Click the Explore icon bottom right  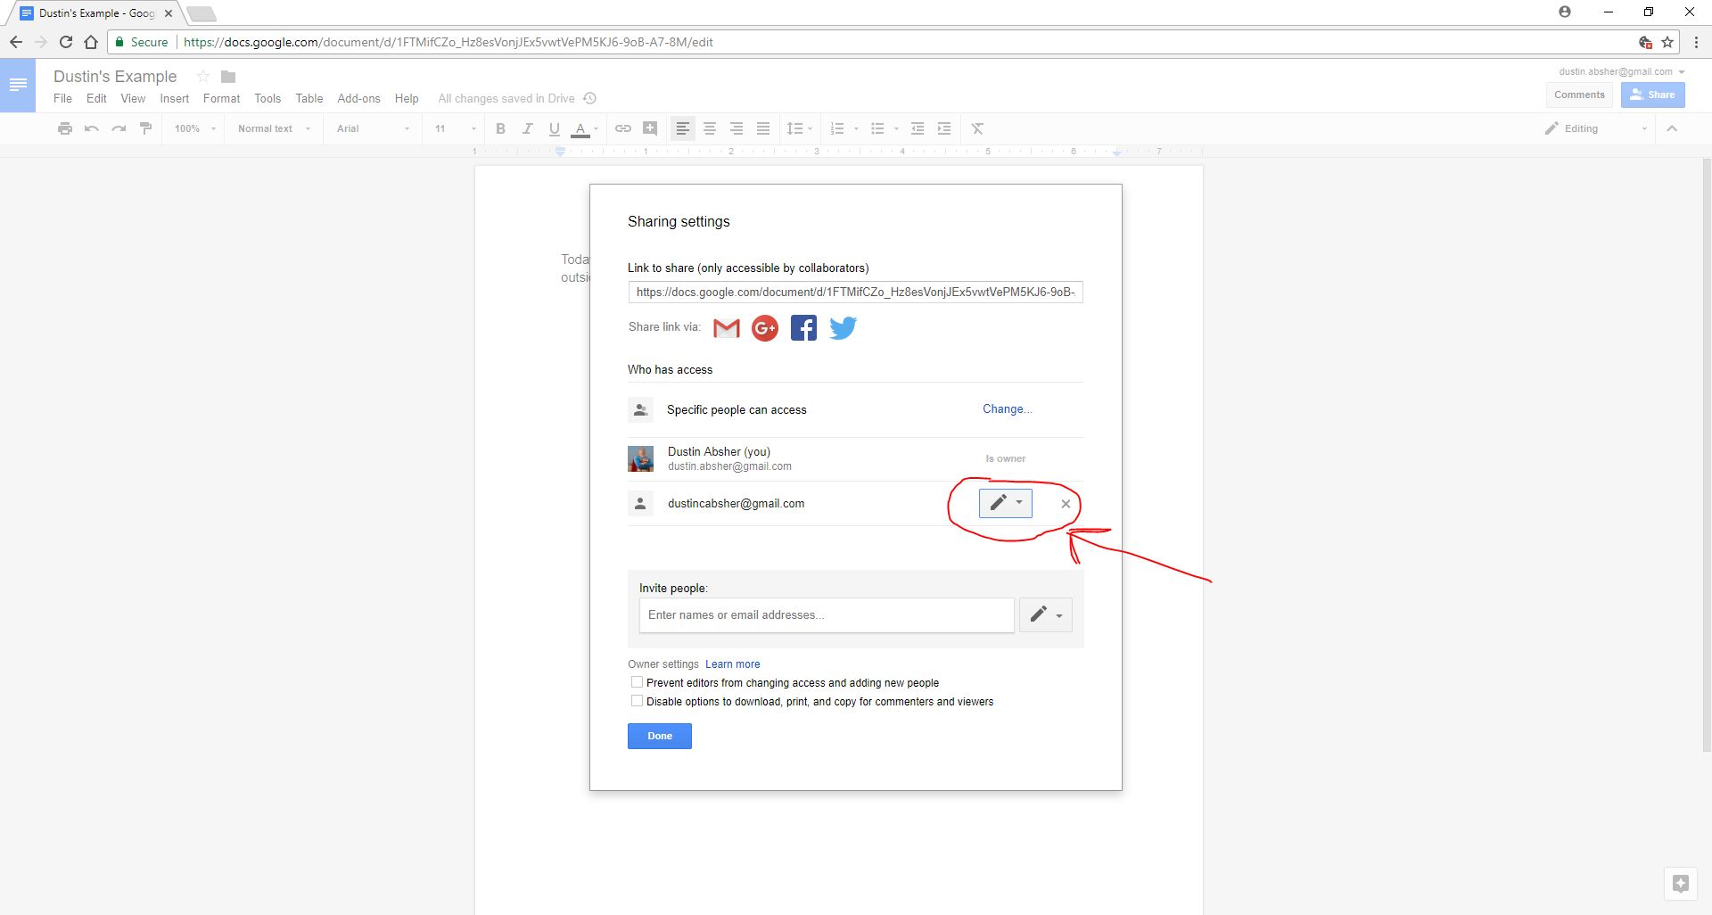pyautogui.click(x=1681, y=884)
